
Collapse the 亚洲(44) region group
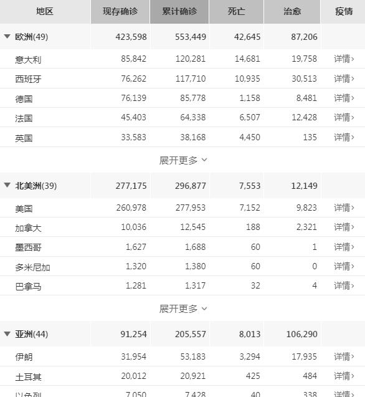(x=7, y=334)
